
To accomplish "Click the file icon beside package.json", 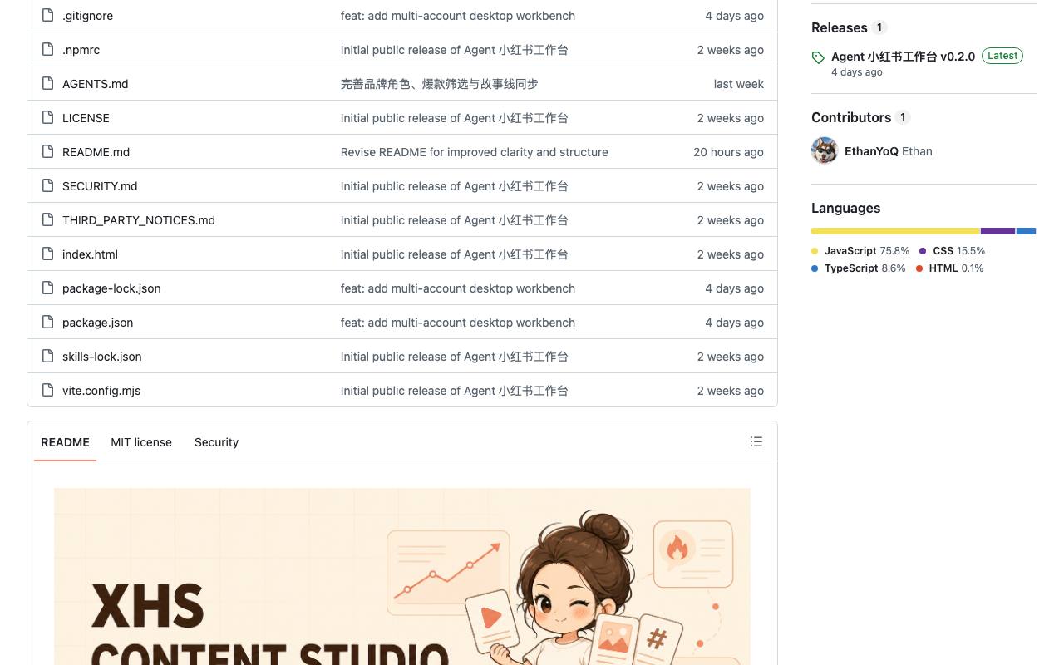I will point(48,322).
